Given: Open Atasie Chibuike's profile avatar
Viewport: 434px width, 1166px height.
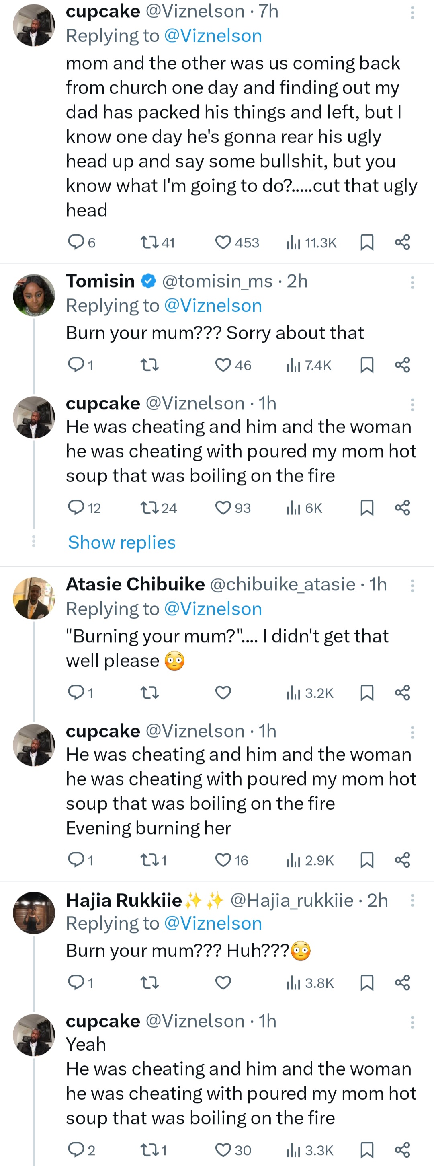Looking at the screenshot, I should point(34,598).
